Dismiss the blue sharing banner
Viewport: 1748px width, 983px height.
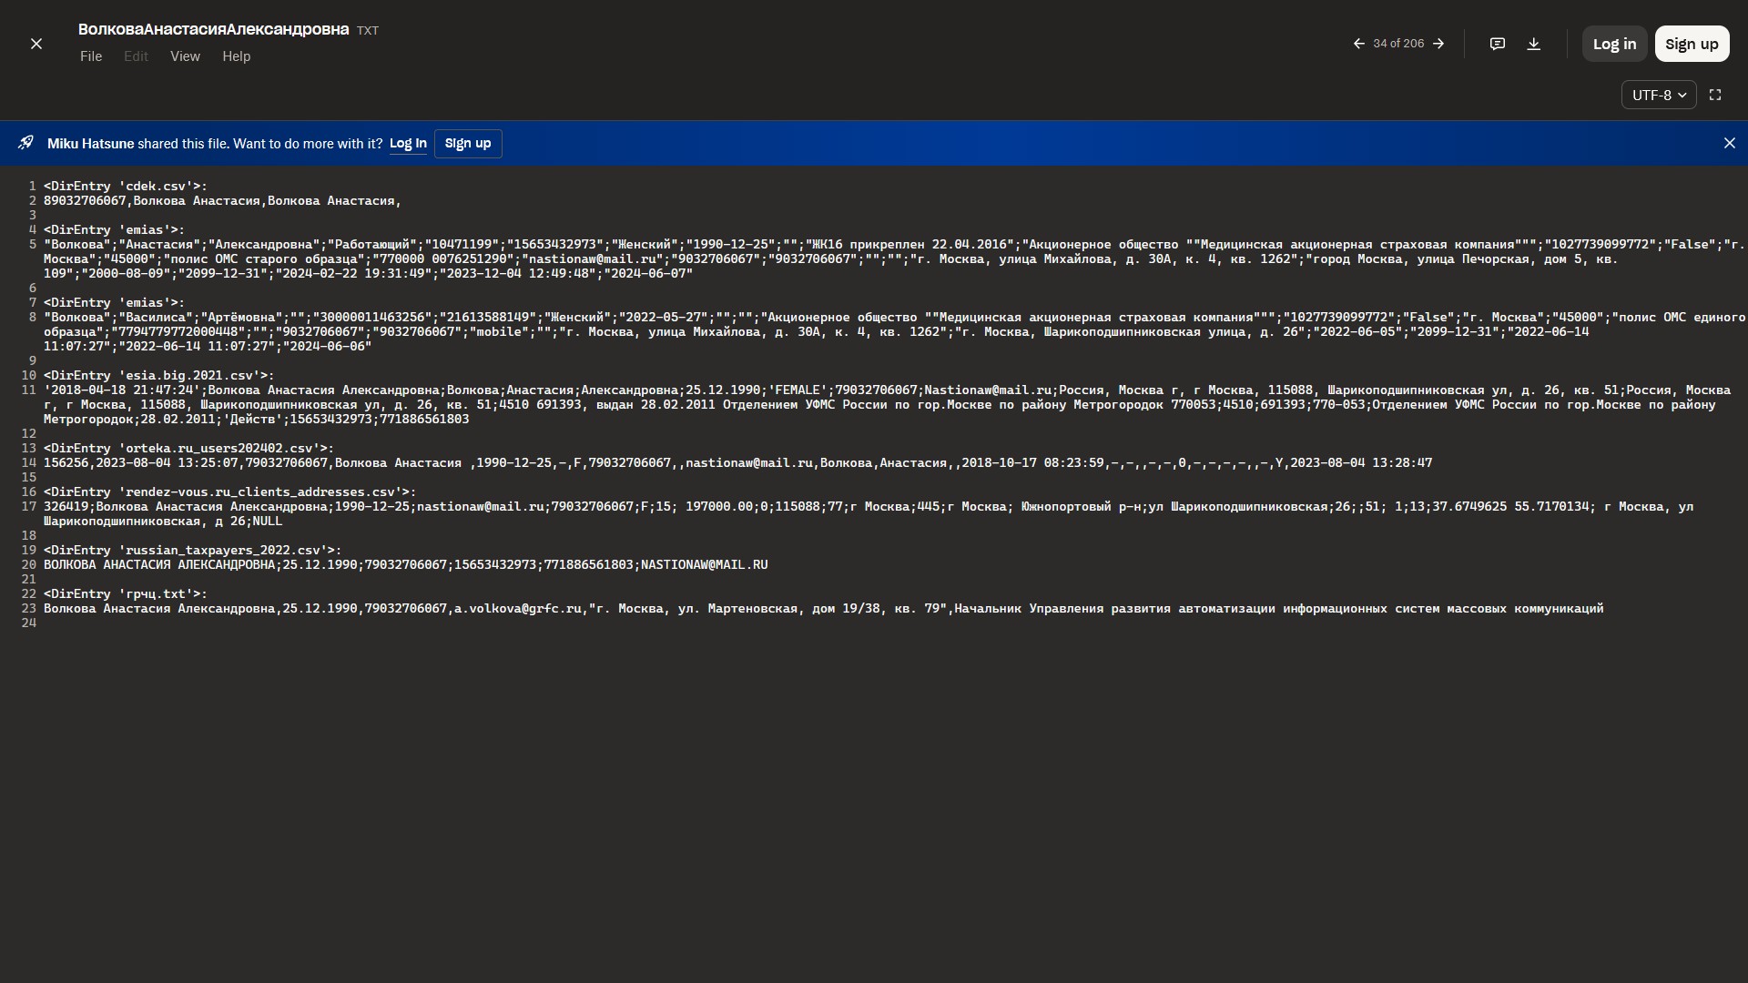click(1729, 143)
